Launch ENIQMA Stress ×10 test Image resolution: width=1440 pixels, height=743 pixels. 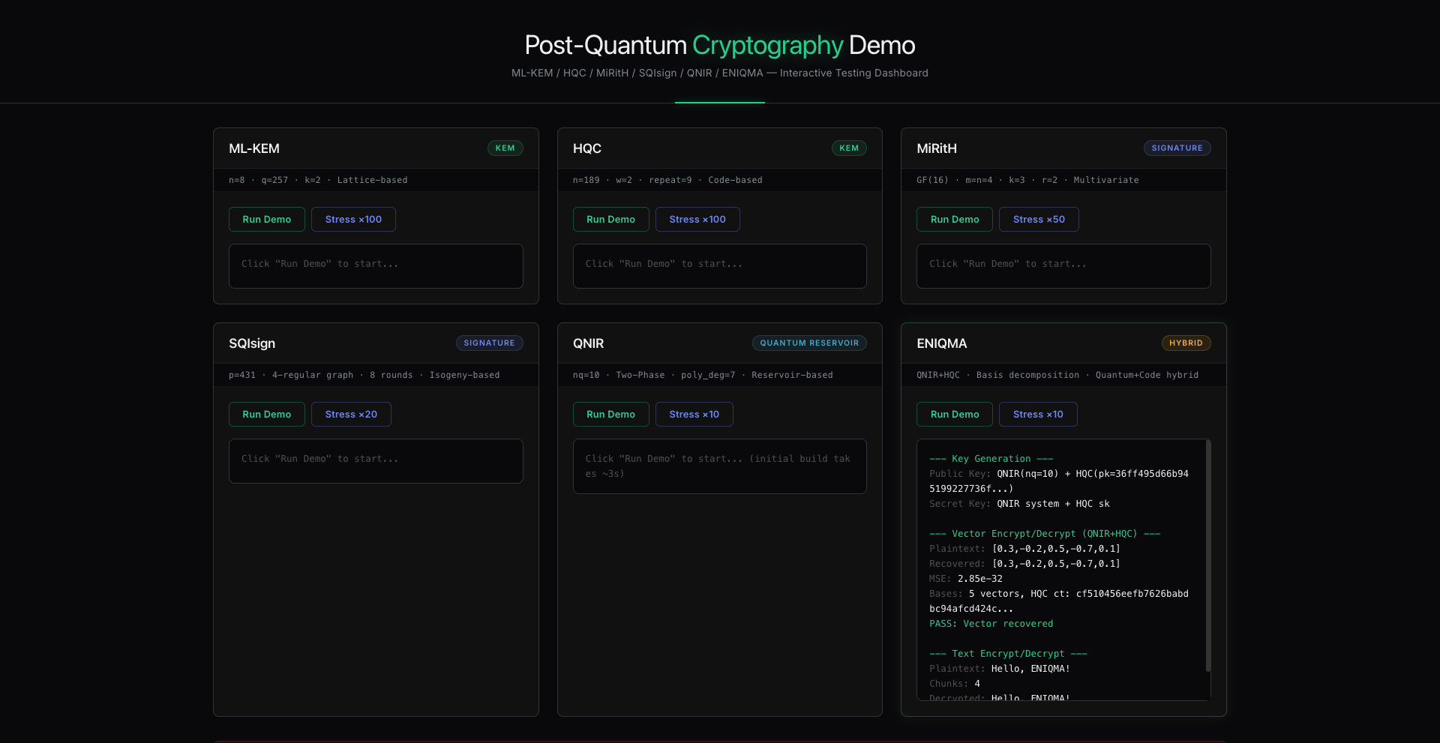coord(1037,415)
